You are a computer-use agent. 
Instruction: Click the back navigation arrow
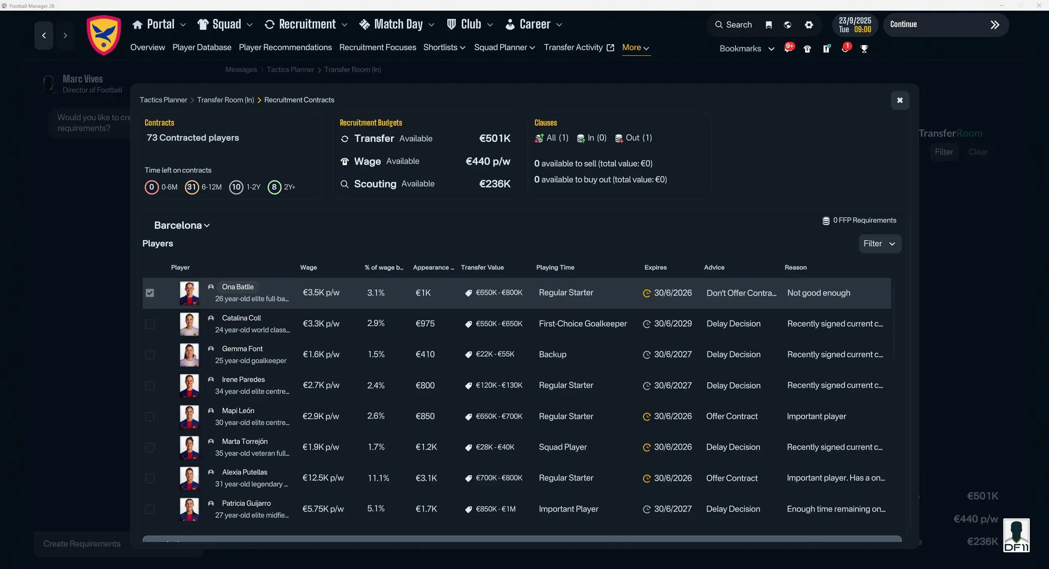click(44, 36)
